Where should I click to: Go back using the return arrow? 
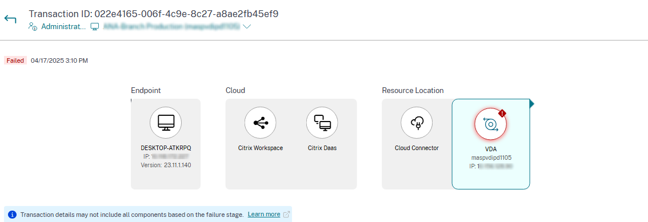coord(10,19)
